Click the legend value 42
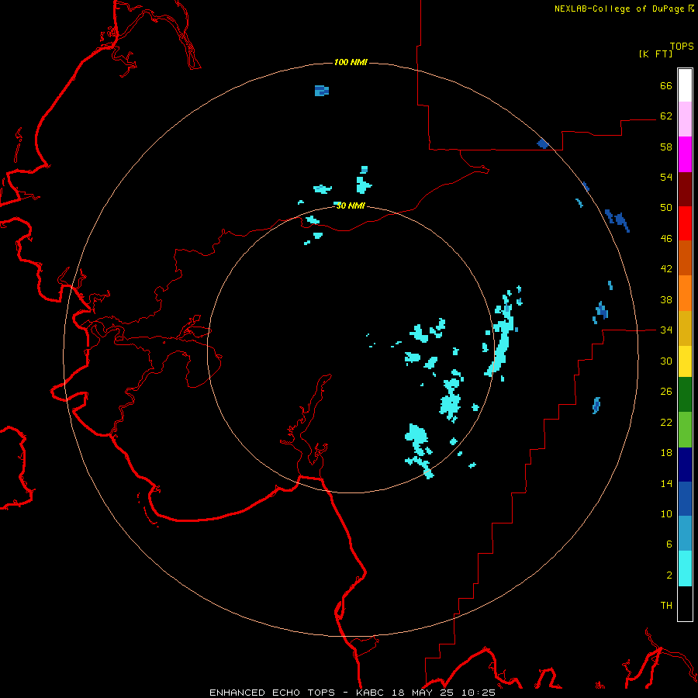This screenshot has width=698, height=698. pos(666,269)
